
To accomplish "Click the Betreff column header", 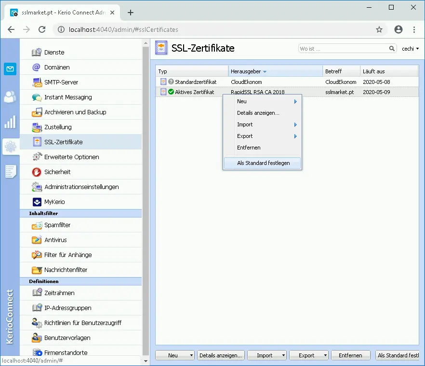I will (x=342, y=71).
